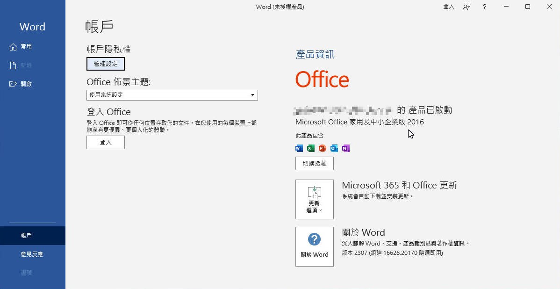Screen dimensions: 560x289
Task: Expand the 更新選項 update options button
Action: [x=315, y=199]
